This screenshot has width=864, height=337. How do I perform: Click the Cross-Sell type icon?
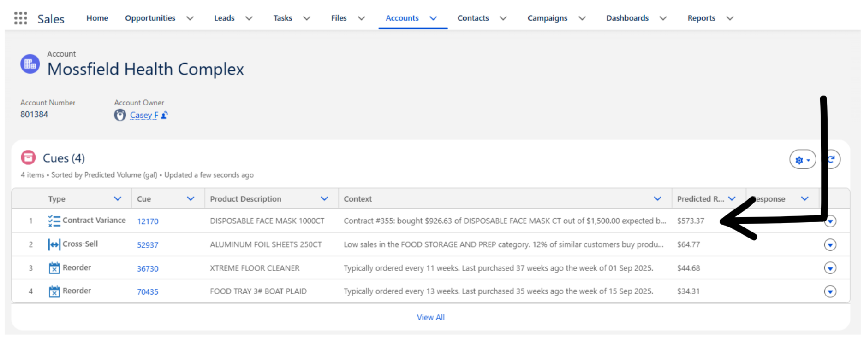(54, 244)
